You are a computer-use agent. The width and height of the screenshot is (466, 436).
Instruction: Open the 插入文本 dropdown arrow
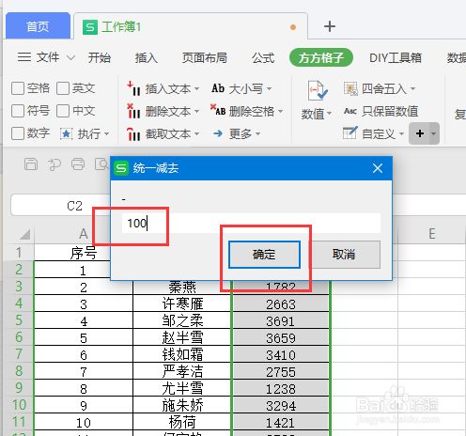click(x=196, y=89)
